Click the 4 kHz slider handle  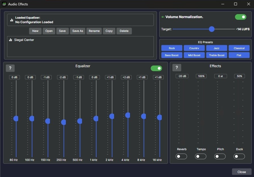128,115
